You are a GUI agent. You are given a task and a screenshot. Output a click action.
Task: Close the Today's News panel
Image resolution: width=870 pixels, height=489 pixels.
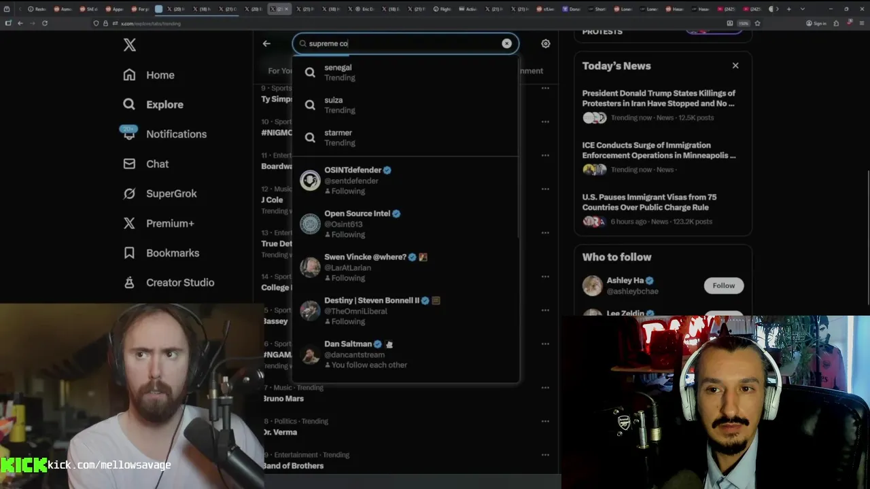(x=735, y=65)
